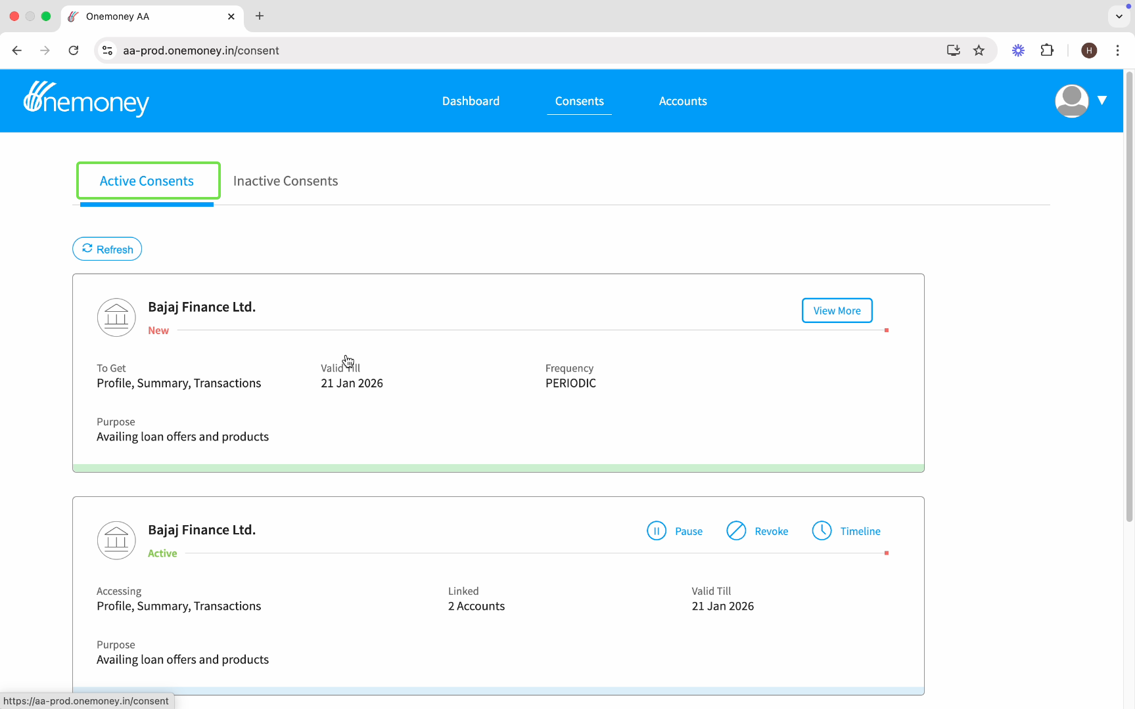Click the 'New' status label
The image size is (1135, 709).
pos(158,330)
